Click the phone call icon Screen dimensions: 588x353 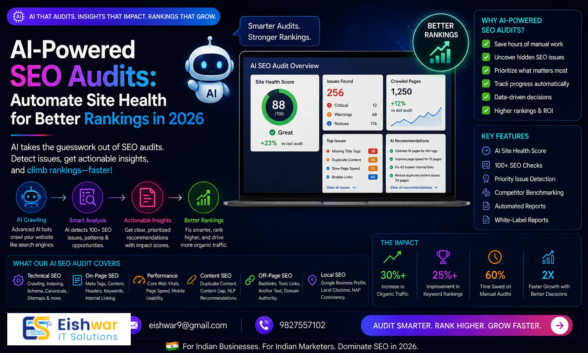(x=264, y=325)
